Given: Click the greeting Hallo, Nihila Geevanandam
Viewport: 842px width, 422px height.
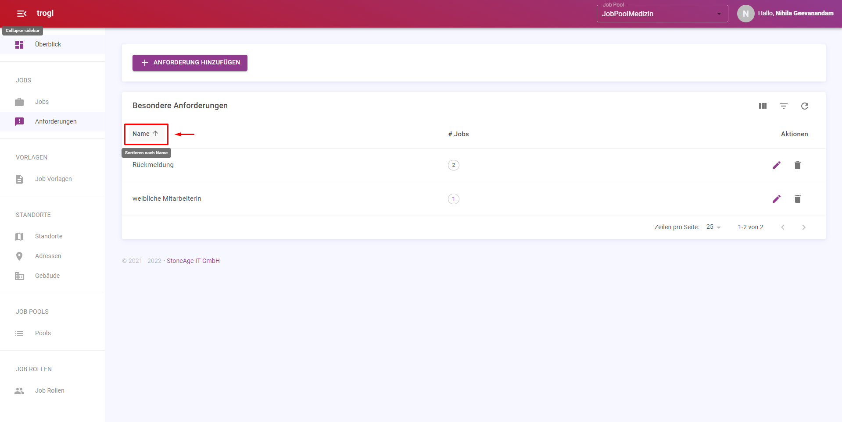Looking at the screenshot, I should (x=795, y=14).
